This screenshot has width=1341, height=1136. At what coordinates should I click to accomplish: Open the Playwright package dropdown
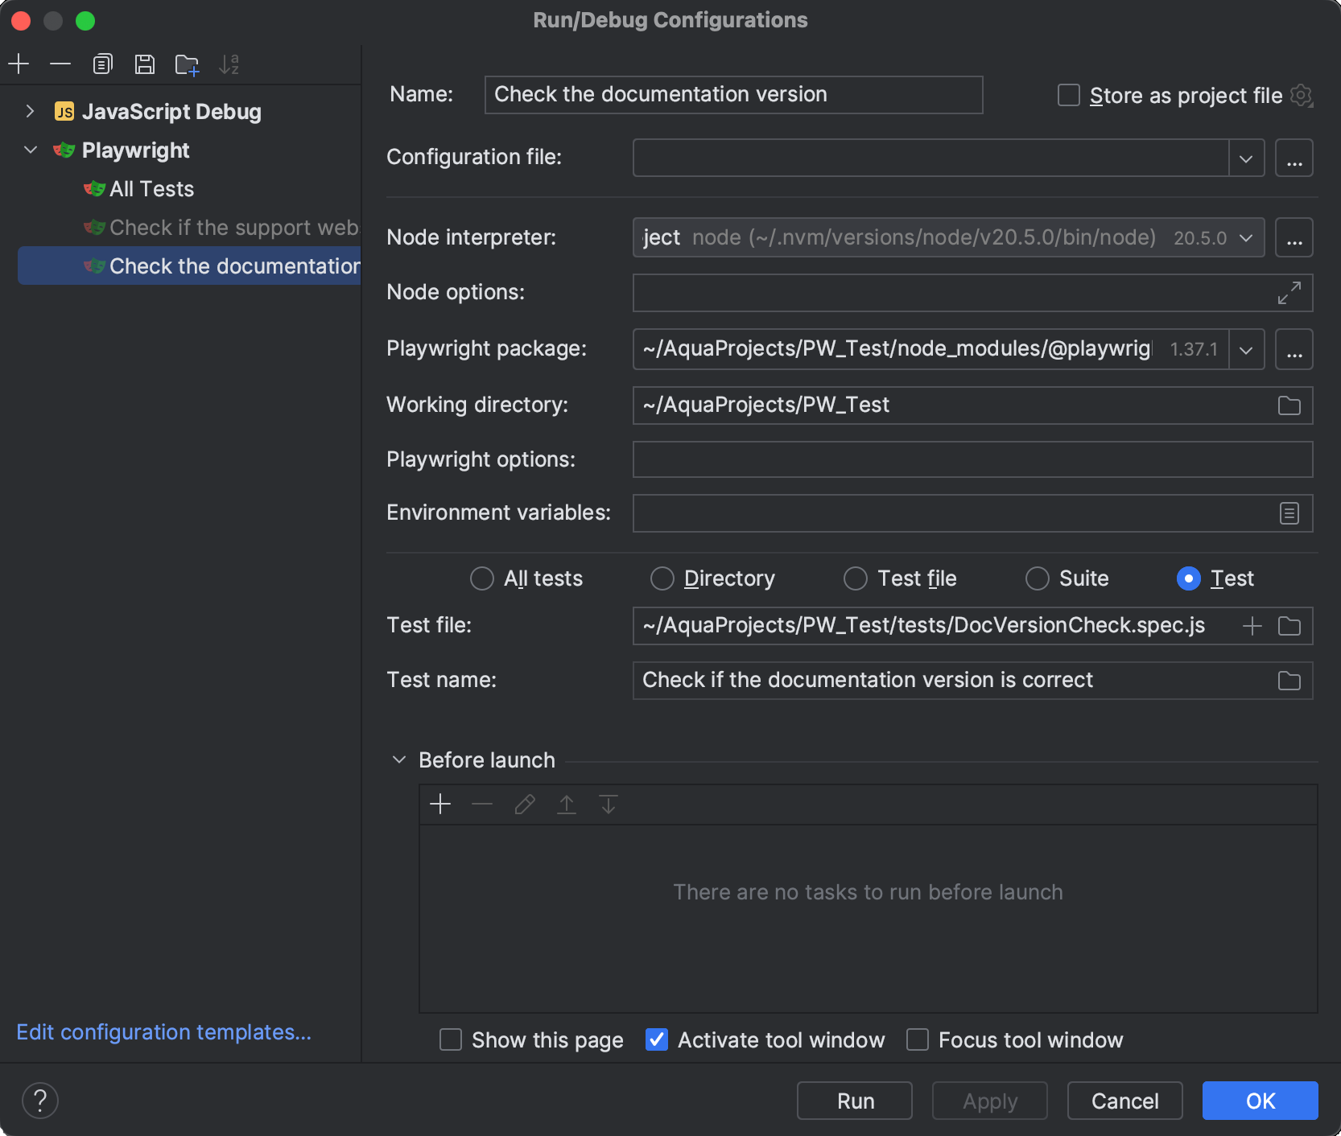click(x=1245, y=349)
